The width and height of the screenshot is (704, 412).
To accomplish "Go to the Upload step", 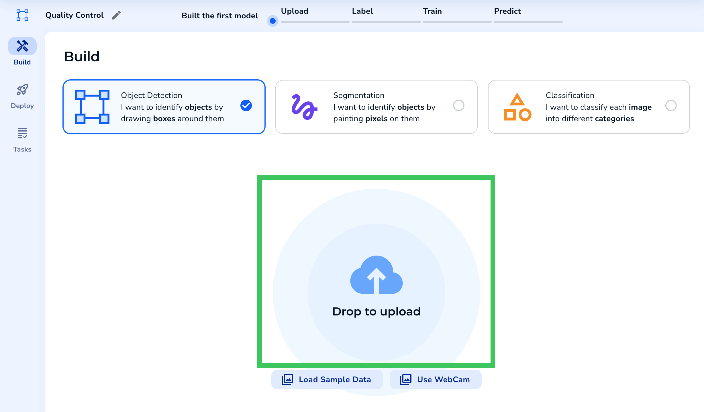I will (x=295, y=11).
